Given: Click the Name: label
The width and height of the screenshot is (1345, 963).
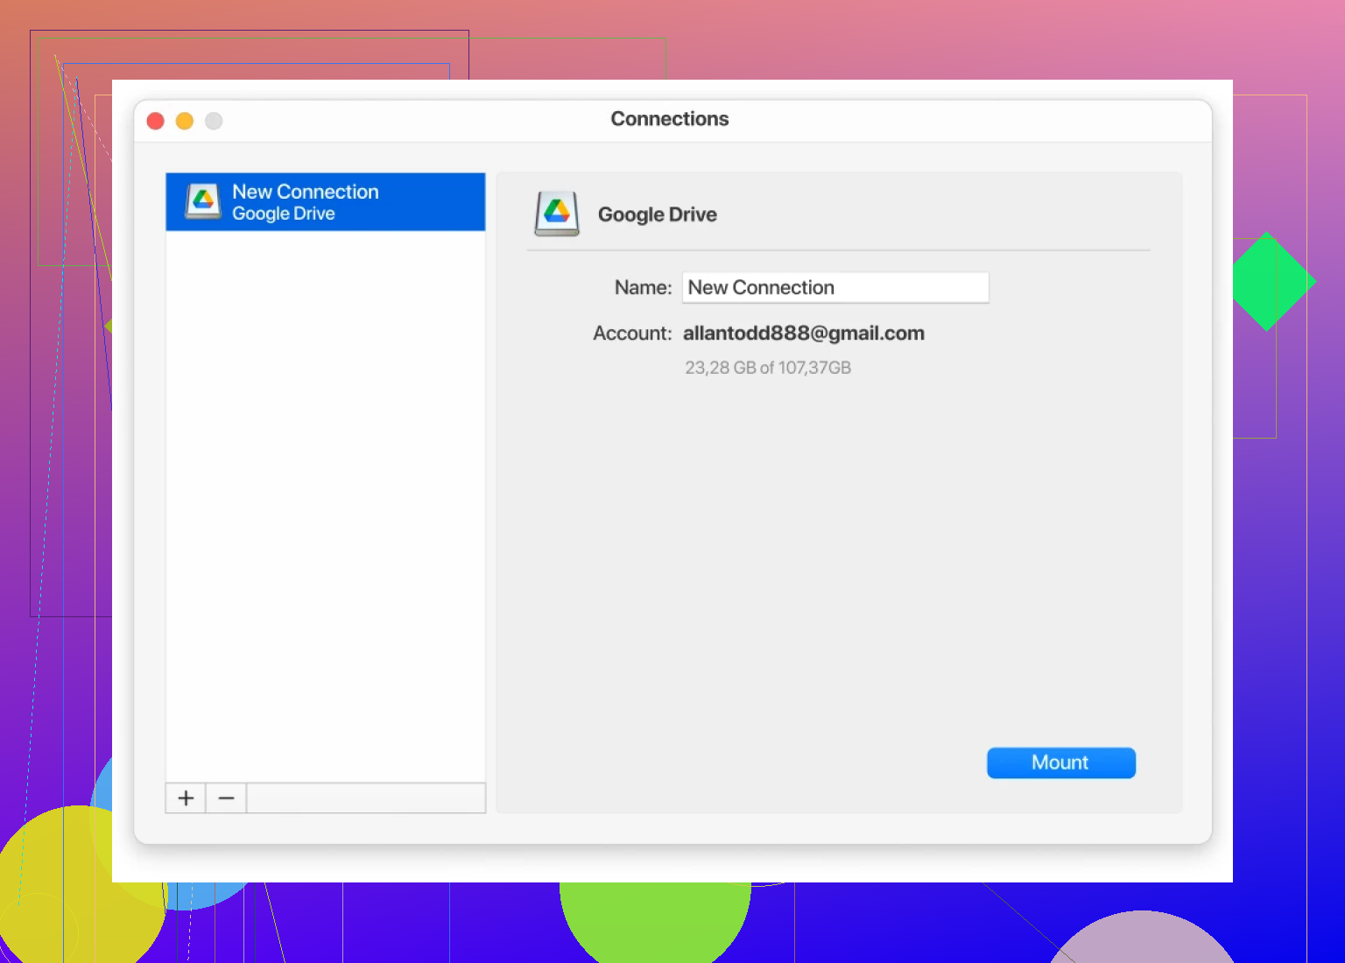Looking at the screenshot, I should click(643, 287).
